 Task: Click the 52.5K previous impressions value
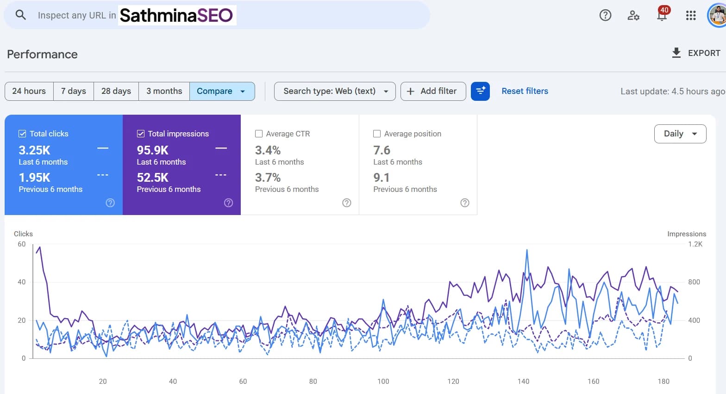(x=153, y=178)
